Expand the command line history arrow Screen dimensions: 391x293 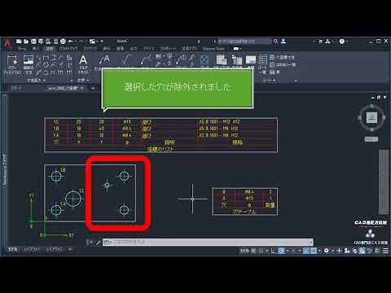point(310,242)
